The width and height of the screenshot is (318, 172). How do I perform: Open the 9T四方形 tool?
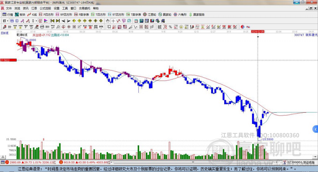pyautogui.click(x=116, y=15)
